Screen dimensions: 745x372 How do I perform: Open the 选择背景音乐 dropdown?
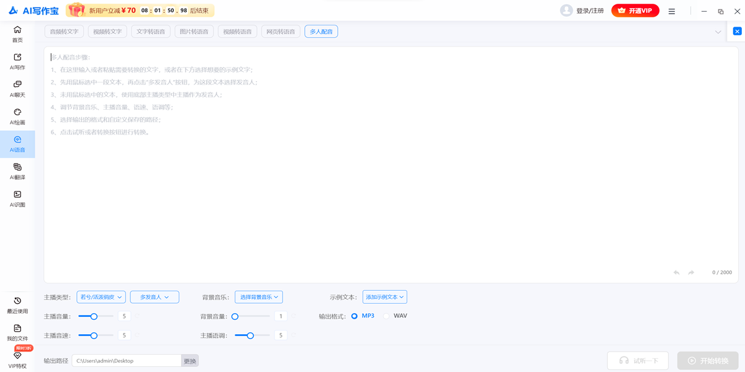tap(258, 297)
